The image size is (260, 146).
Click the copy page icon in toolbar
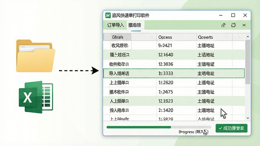click(x=234, y=25)
